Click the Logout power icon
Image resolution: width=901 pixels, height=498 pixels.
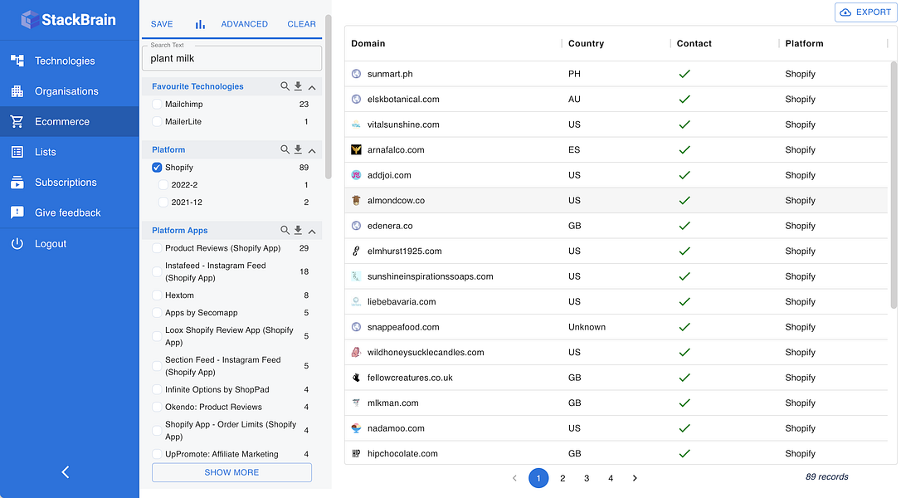17,243
